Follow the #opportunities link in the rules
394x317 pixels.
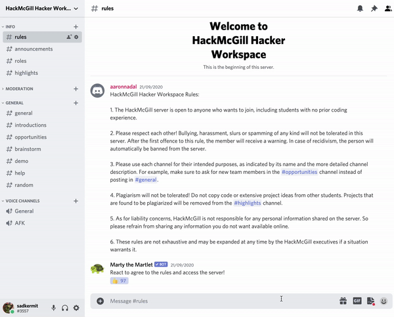click(x=299, y=172)
